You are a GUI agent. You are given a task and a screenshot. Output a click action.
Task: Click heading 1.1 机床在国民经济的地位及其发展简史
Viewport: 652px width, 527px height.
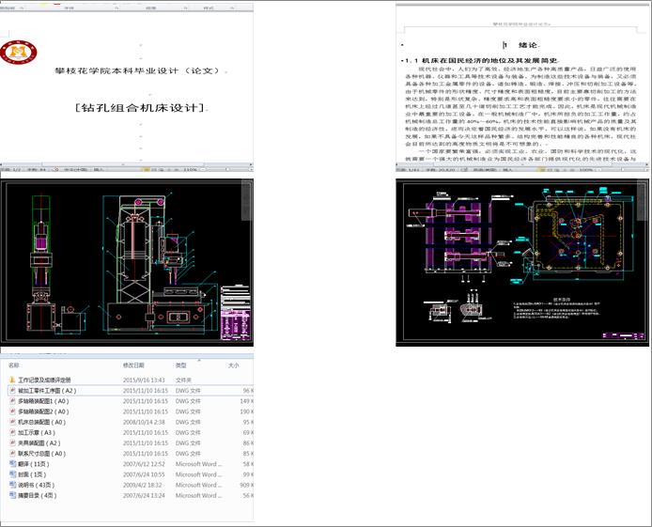click(x=481, y=61)
